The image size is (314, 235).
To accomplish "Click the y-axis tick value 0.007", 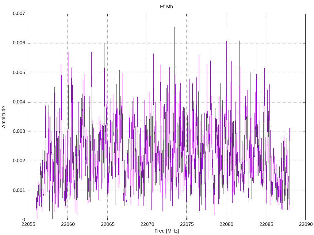I will tap(19, 13).
